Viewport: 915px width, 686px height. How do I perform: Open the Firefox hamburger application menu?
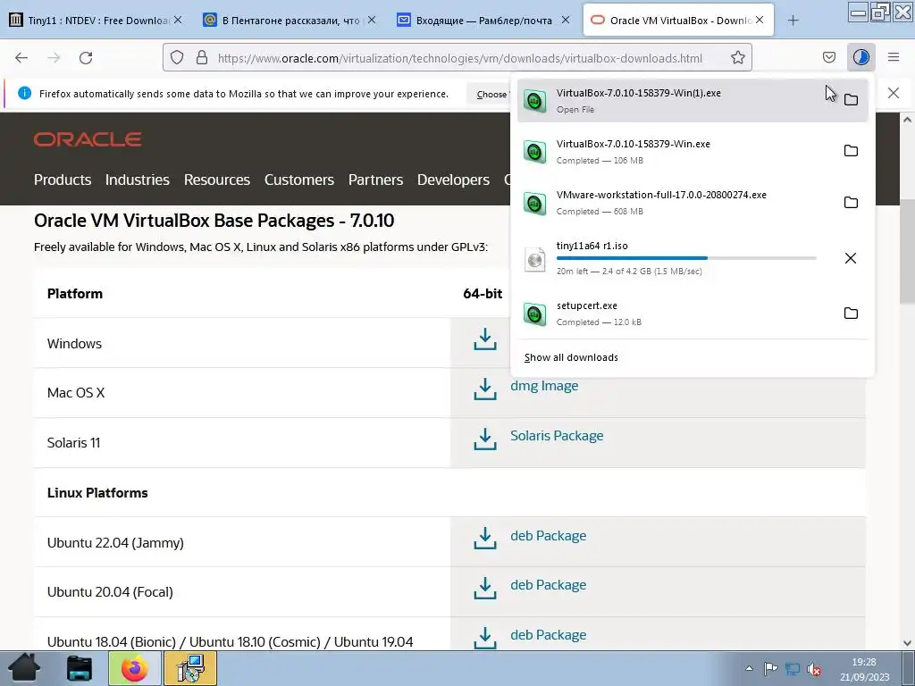pyautogui.click(x=893, y=57)
